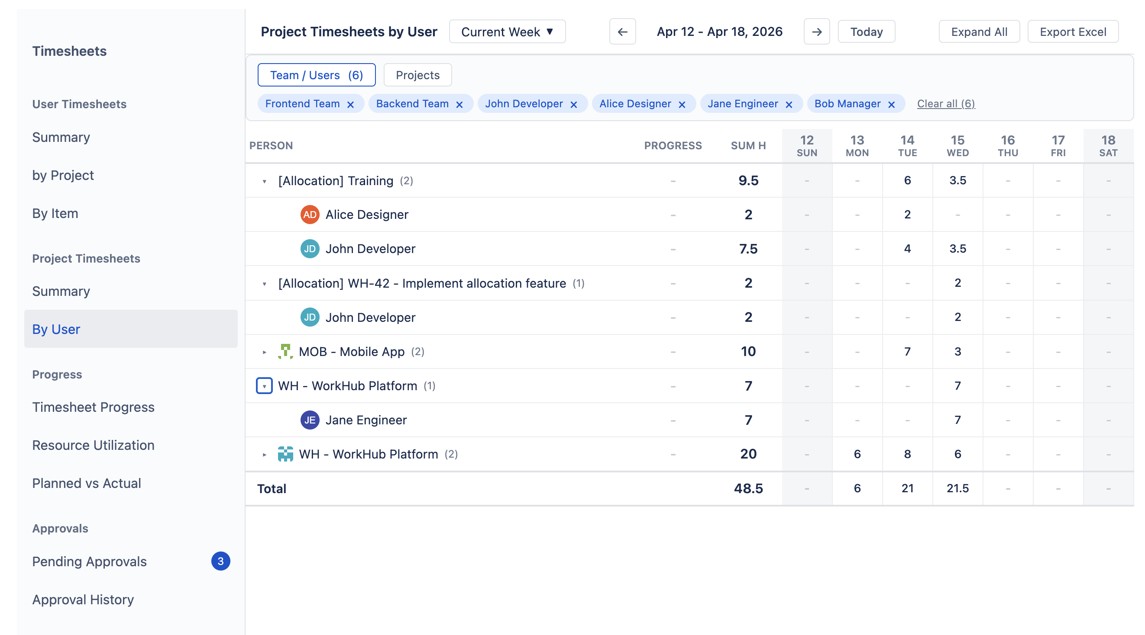This screenshot has width=1145, height=635.
Task: Remove the Jane Engineer filter chip
Action: tap(789, 103)
